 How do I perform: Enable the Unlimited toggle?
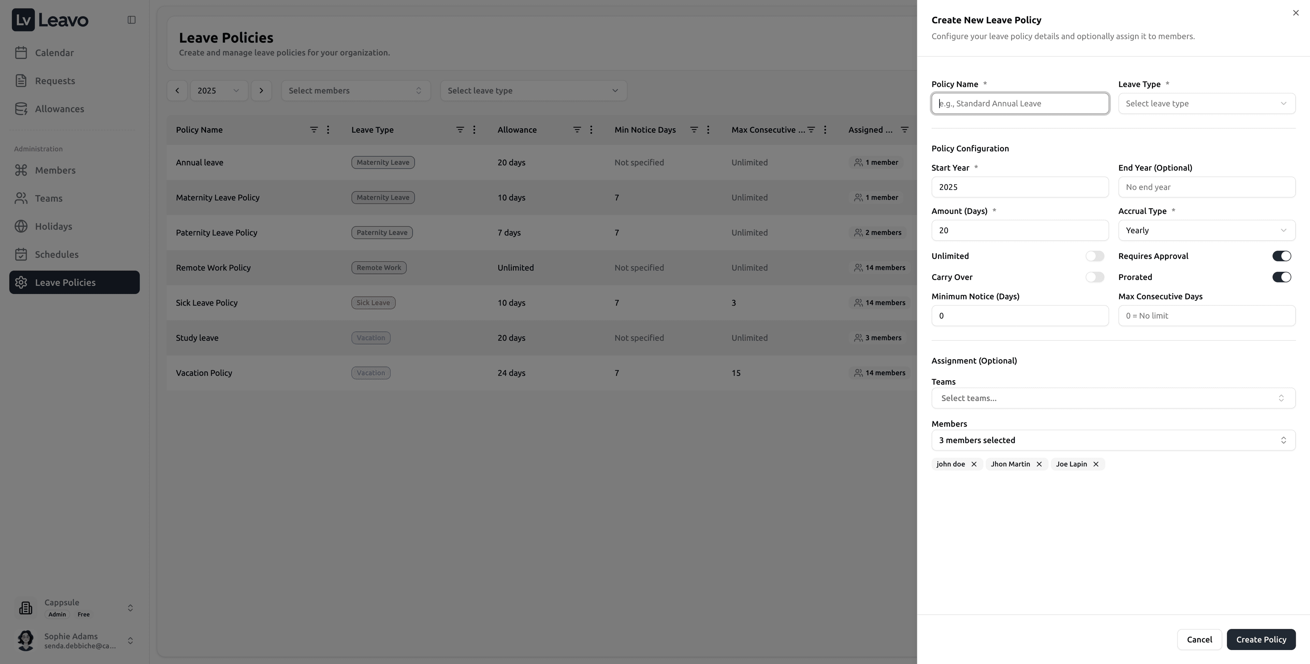pyautogui.click(x=1094, y=256)
